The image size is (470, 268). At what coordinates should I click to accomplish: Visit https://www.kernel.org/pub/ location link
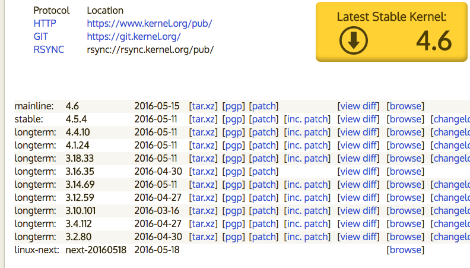coord(150,23)
